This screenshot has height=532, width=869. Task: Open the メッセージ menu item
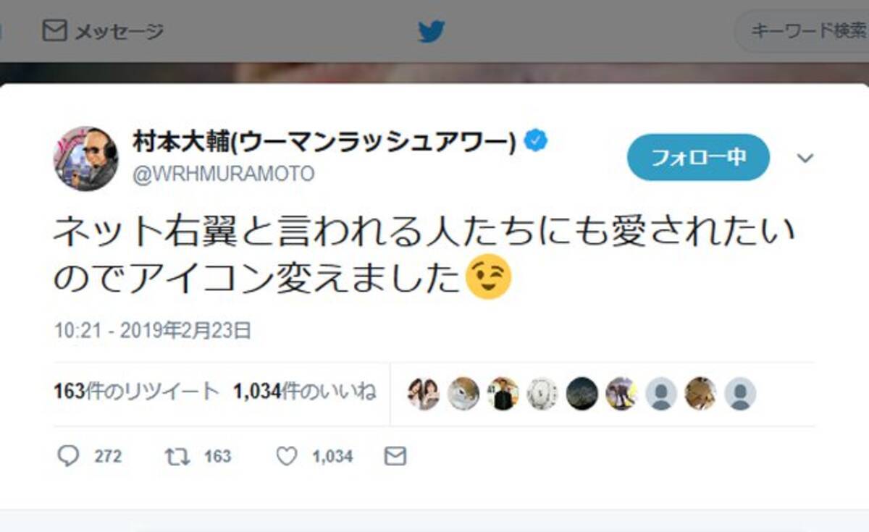103,31
